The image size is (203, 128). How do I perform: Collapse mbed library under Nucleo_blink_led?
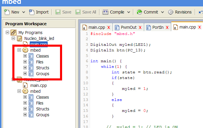click(19, 50)
